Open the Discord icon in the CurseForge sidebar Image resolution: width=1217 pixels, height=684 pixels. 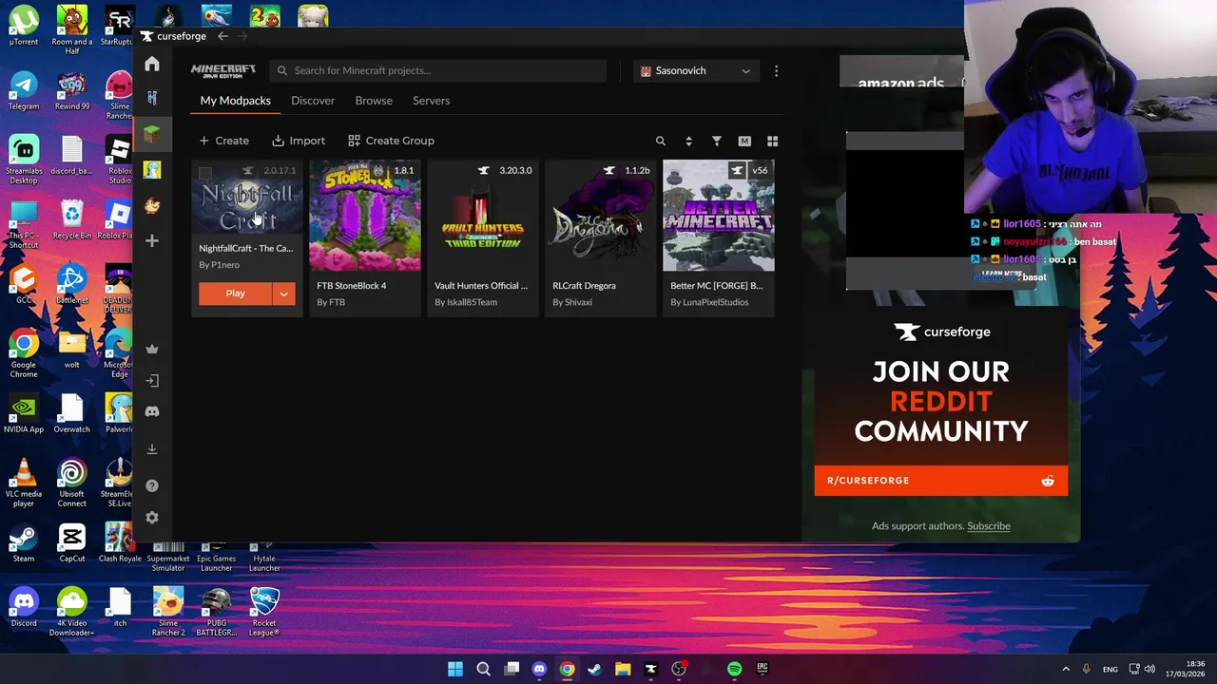152,411
